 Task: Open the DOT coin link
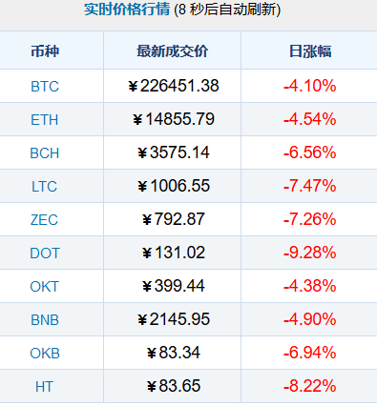[45, 254]
